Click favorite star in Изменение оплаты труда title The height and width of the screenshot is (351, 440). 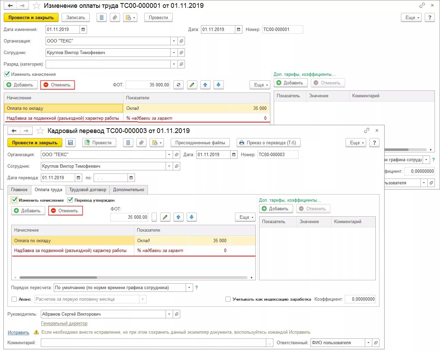pyautogui.click(x=37, y=6)
